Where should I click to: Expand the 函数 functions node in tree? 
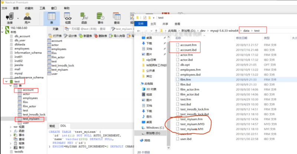coord(11,131)
